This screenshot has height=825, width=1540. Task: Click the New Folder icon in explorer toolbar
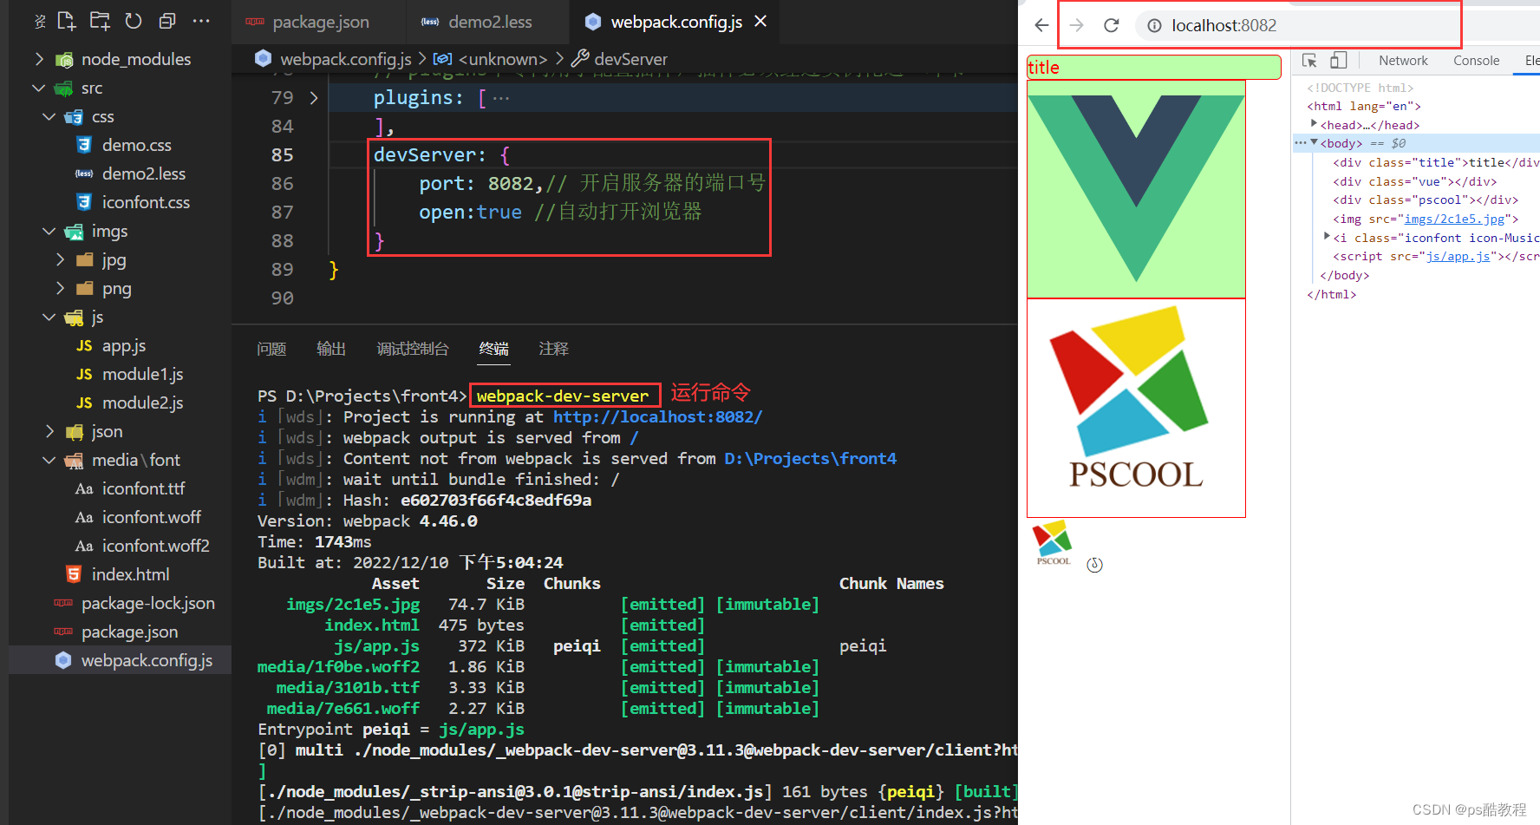click(x=100, y=21)
